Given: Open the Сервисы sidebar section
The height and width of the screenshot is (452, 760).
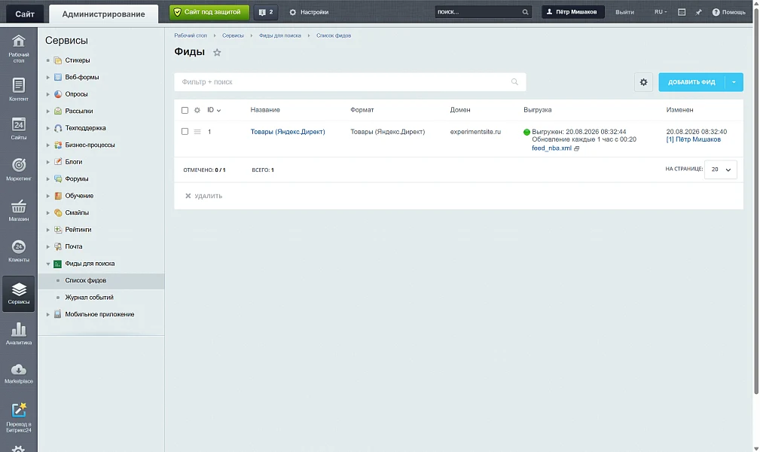Looking at the screenshot, I should point(18,293).
